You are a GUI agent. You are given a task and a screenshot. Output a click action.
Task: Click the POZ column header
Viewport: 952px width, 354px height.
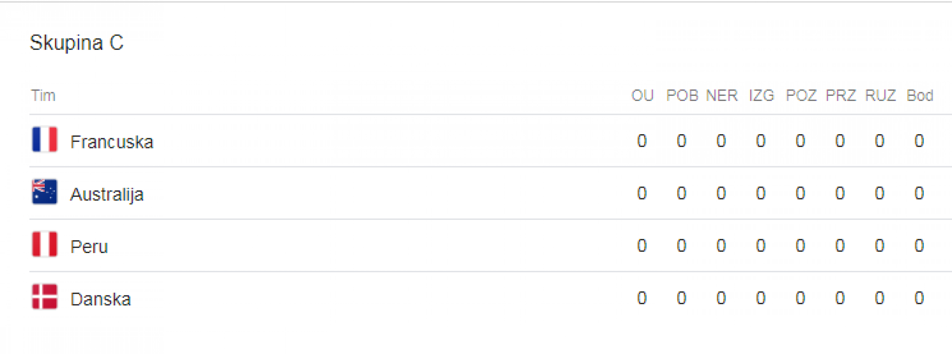pos(801,95)
